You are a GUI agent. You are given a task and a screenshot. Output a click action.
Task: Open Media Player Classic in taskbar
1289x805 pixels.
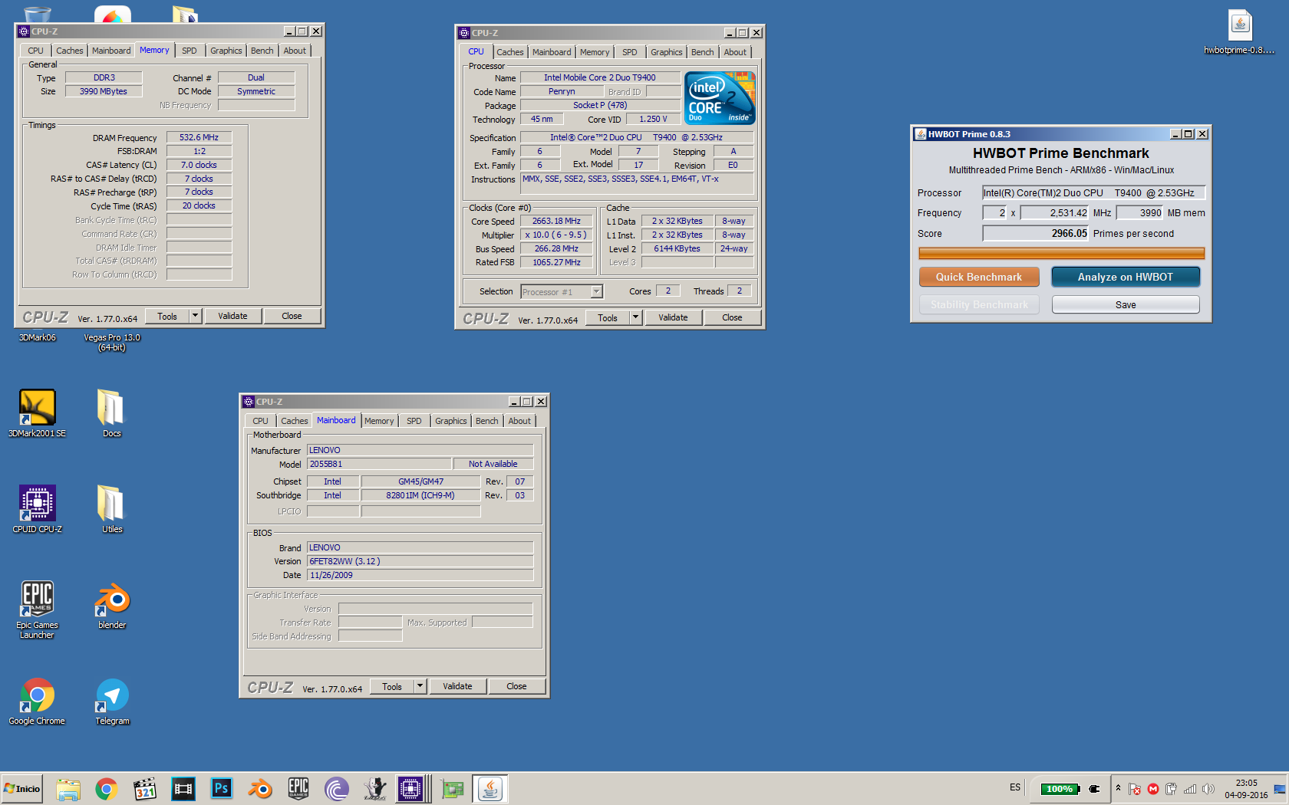(x=145, y=789)
